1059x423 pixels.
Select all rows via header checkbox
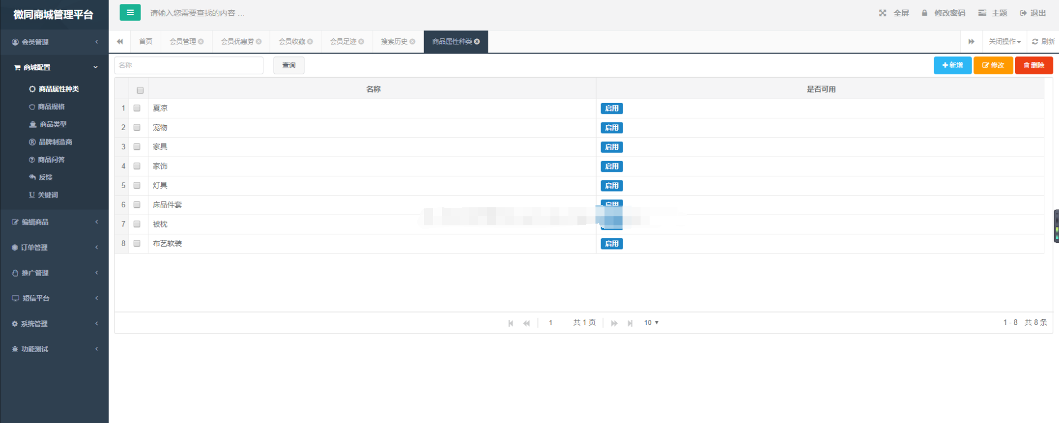(140, 90)
